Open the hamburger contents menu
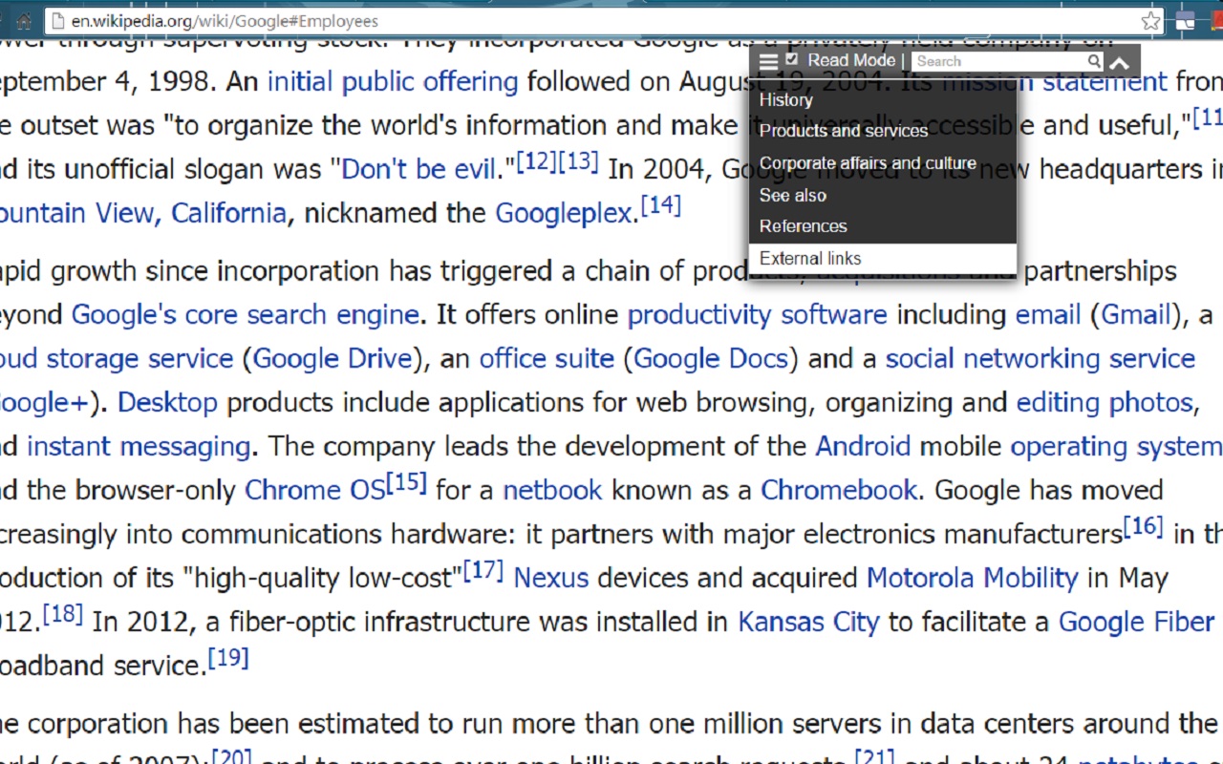Screen dimensions: 1223x764 [768, 62]
